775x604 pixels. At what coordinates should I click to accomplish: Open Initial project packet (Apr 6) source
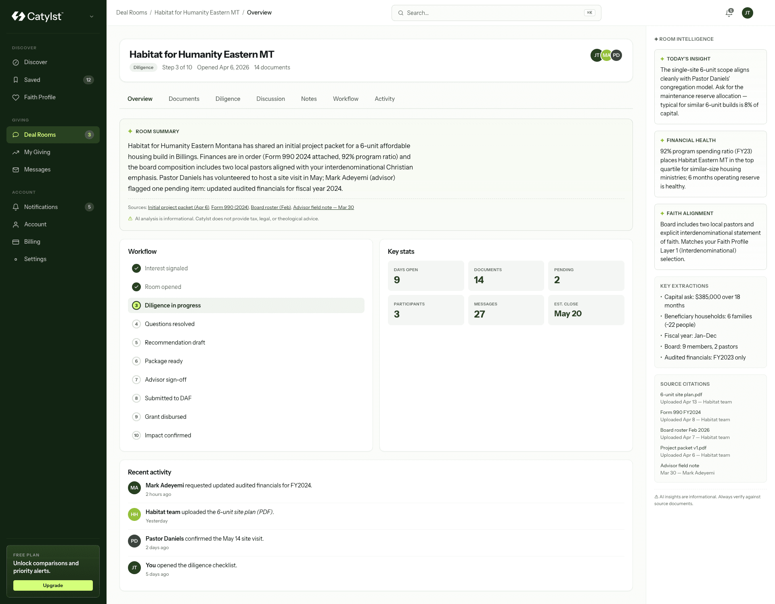[178, 207]
